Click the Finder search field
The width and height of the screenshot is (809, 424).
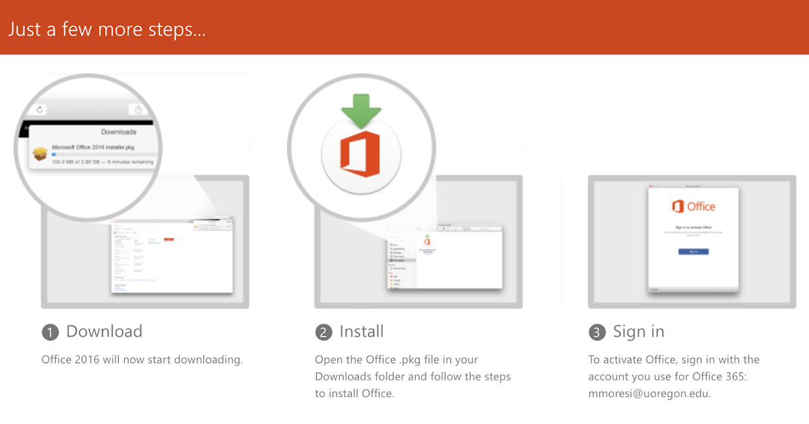(486, 228)
